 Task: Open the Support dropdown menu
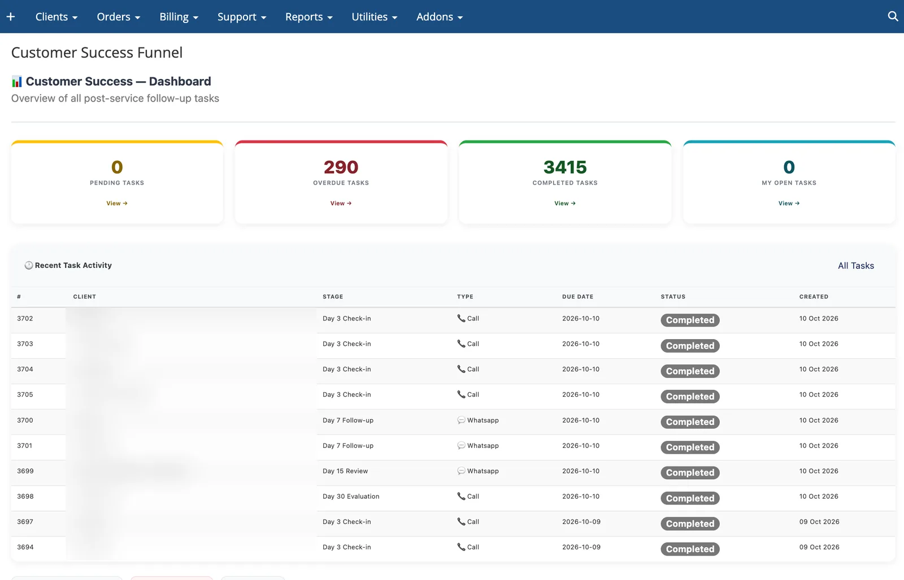pyautogui.click(x=242, y=17)
